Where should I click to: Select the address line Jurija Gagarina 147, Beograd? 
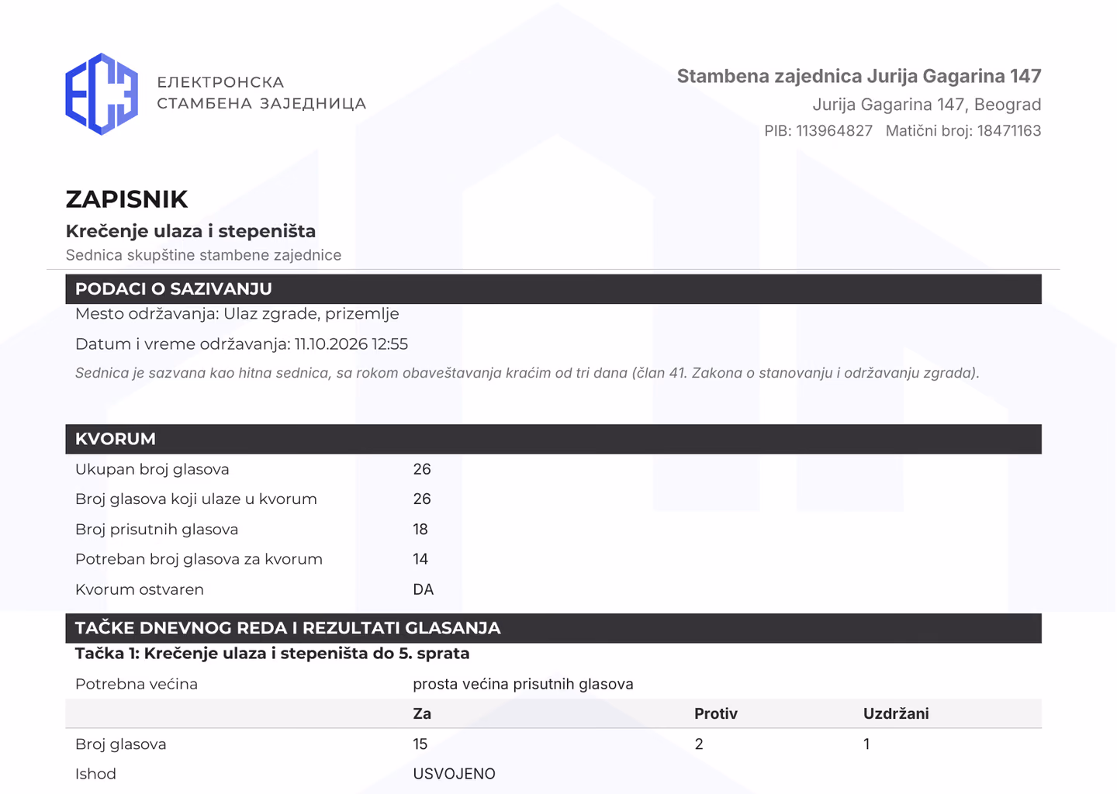click(926, 104)
